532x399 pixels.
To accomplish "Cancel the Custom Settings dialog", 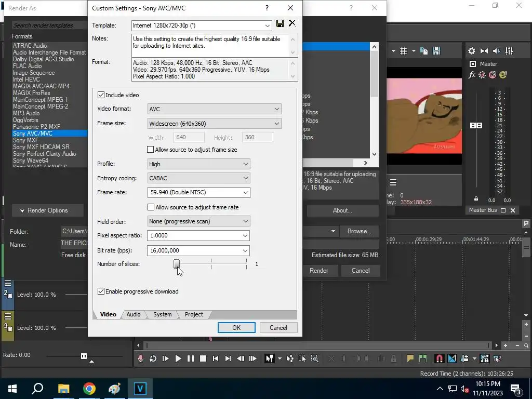I will [278, 327].
